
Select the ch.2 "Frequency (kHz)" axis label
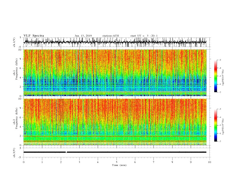coord(16,118)
